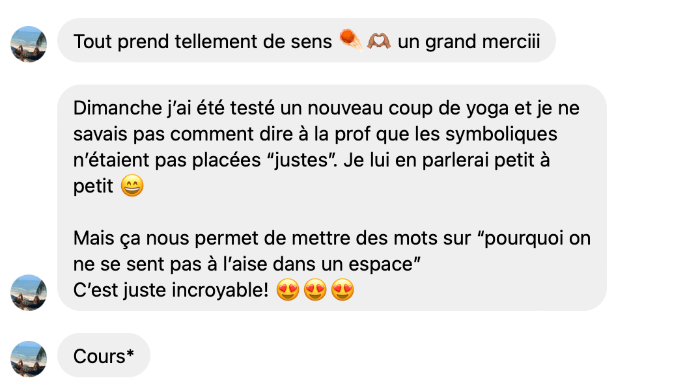
Task: Click the avatar beside the "Cours*" message
Action: point(29,358)
